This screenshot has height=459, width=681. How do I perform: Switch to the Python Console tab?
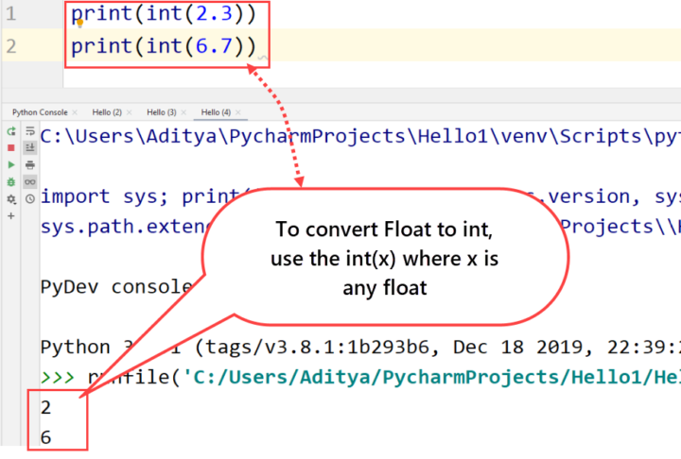point(39,112)
